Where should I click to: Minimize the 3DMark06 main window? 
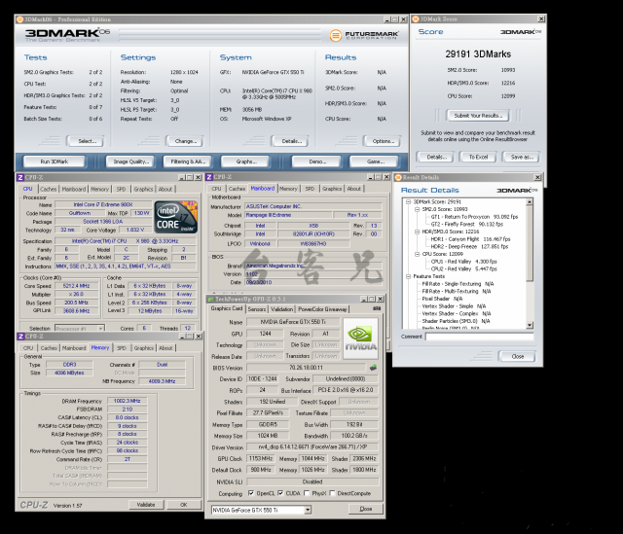(387, 19)
